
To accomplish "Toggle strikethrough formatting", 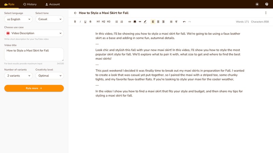I will pos(90,22).
